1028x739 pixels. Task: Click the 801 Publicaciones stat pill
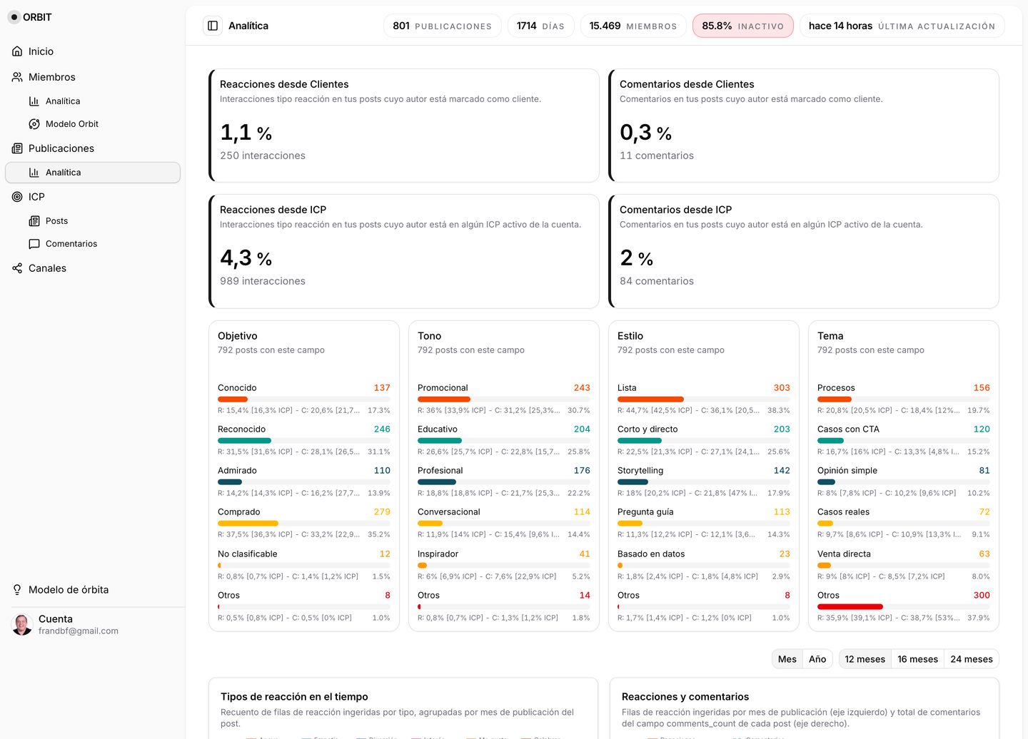442,26
